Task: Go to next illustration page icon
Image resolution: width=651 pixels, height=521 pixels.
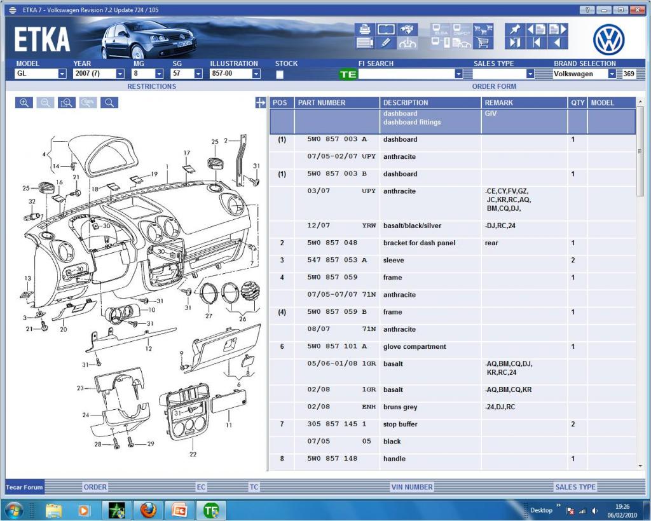Action: [x=558, y=29]
